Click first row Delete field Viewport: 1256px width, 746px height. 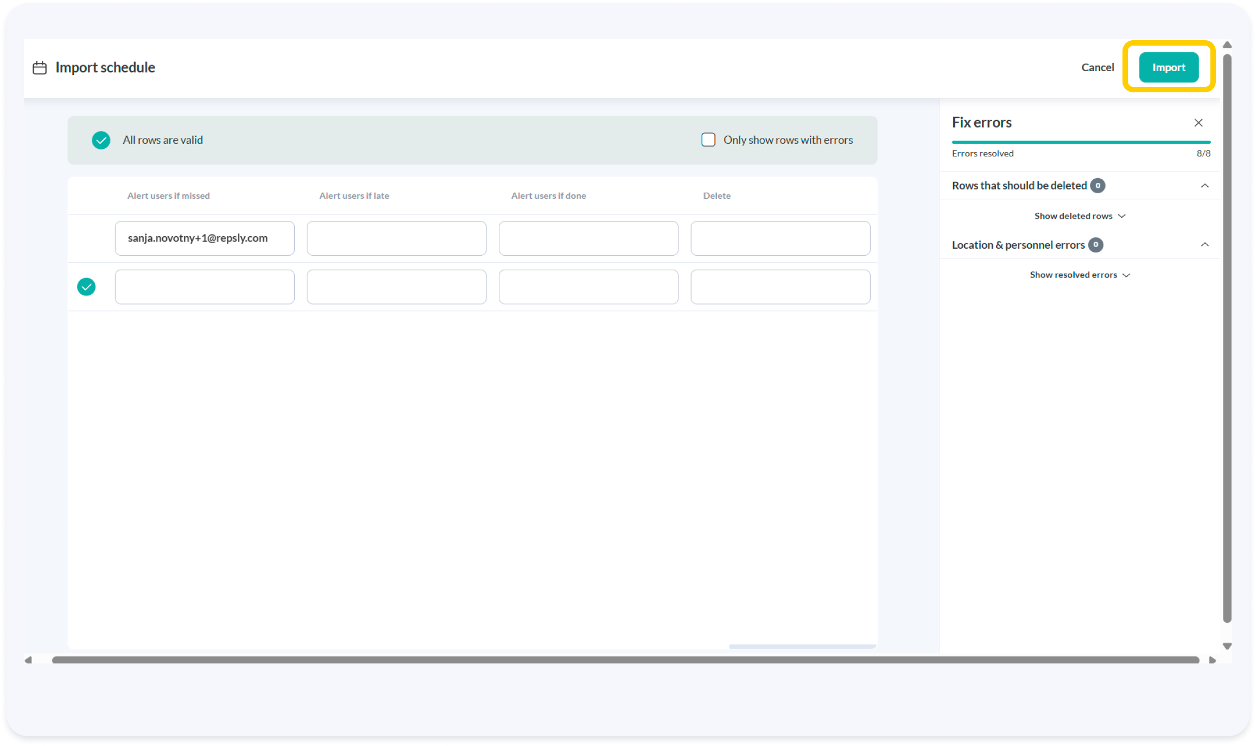coord(781,238)
